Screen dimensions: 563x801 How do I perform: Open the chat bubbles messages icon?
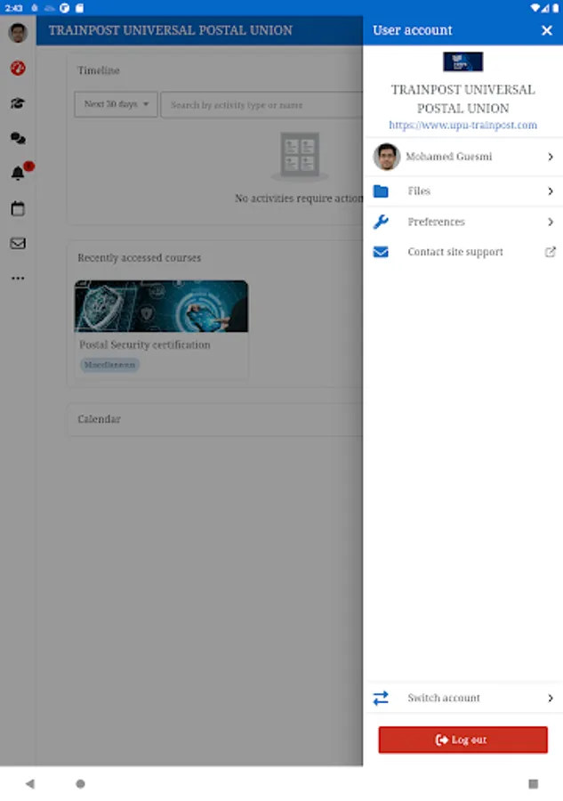coord(18,138)
